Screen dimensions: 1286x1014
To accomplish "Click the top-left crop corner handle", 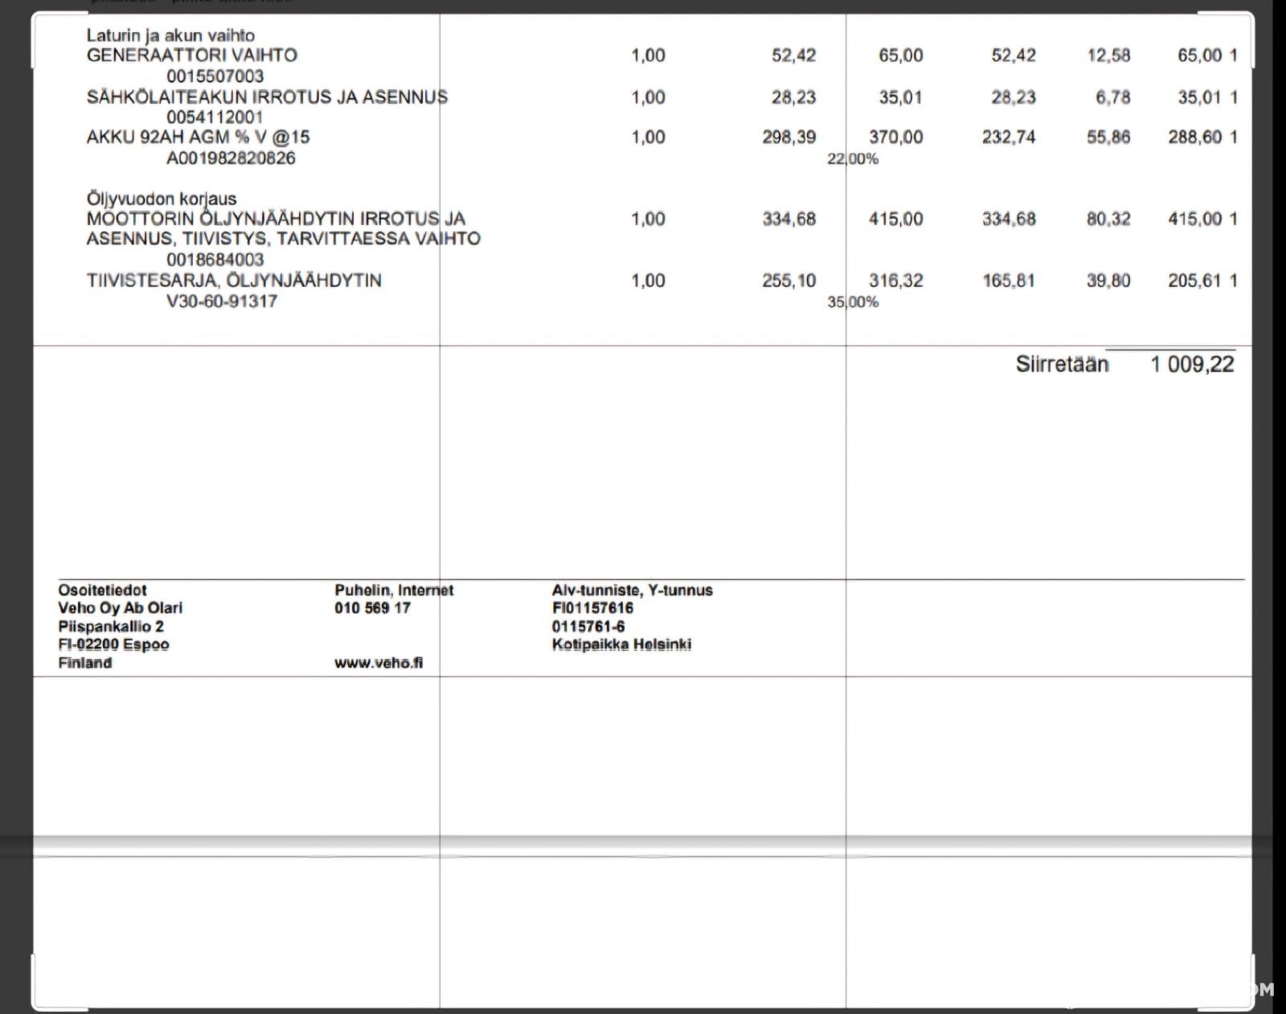I will coord(34,14).
